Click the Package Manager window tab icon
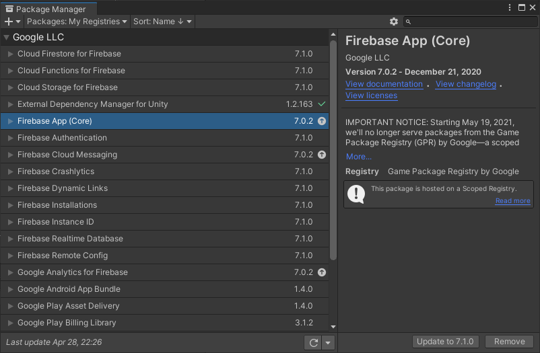The image size is (540, 353). click(x=9, y=9)
